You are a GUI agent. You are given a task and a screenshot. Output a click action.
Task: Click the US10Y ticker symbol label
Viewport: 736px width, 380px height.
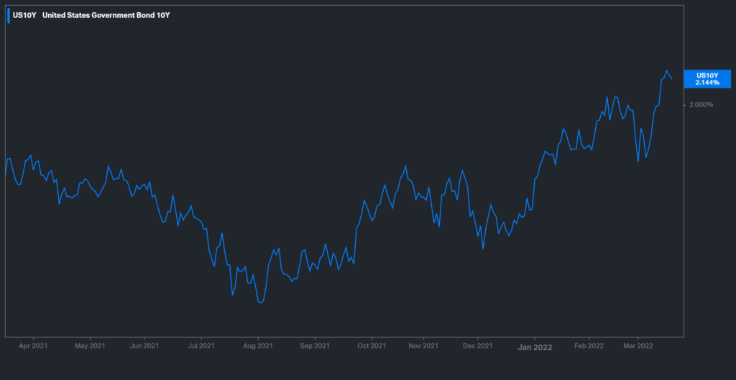pos(24,15)
